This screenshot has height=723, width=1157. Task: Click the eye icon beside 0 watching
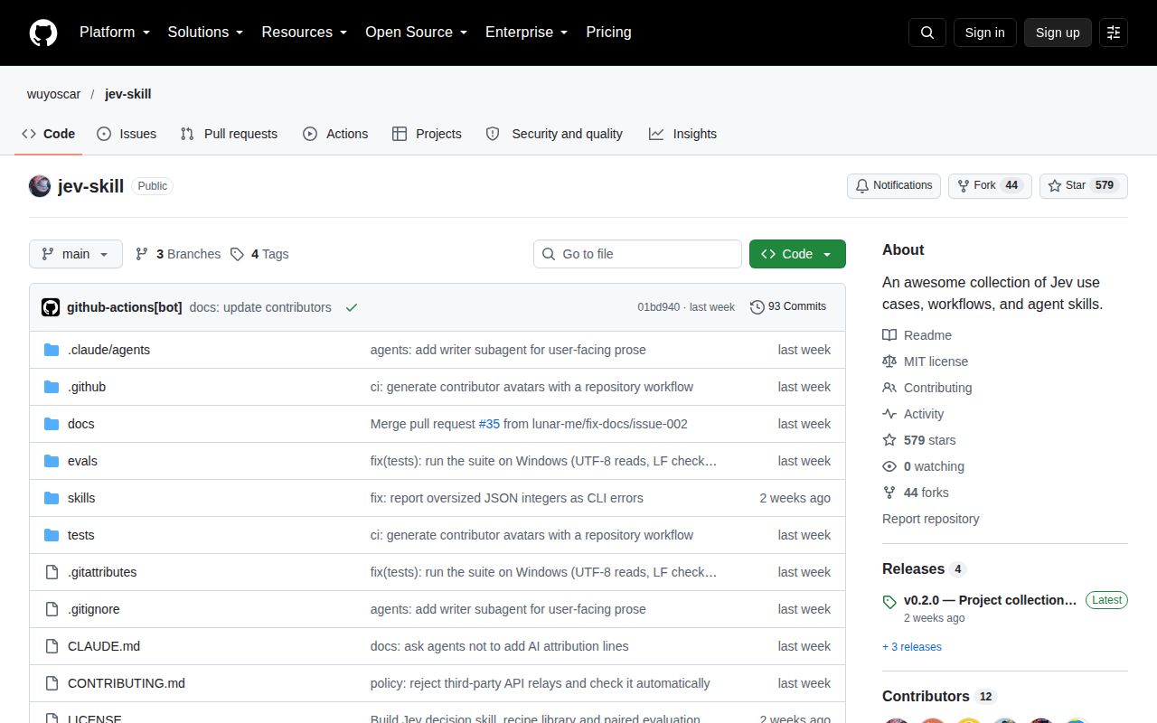pos(889,466)
